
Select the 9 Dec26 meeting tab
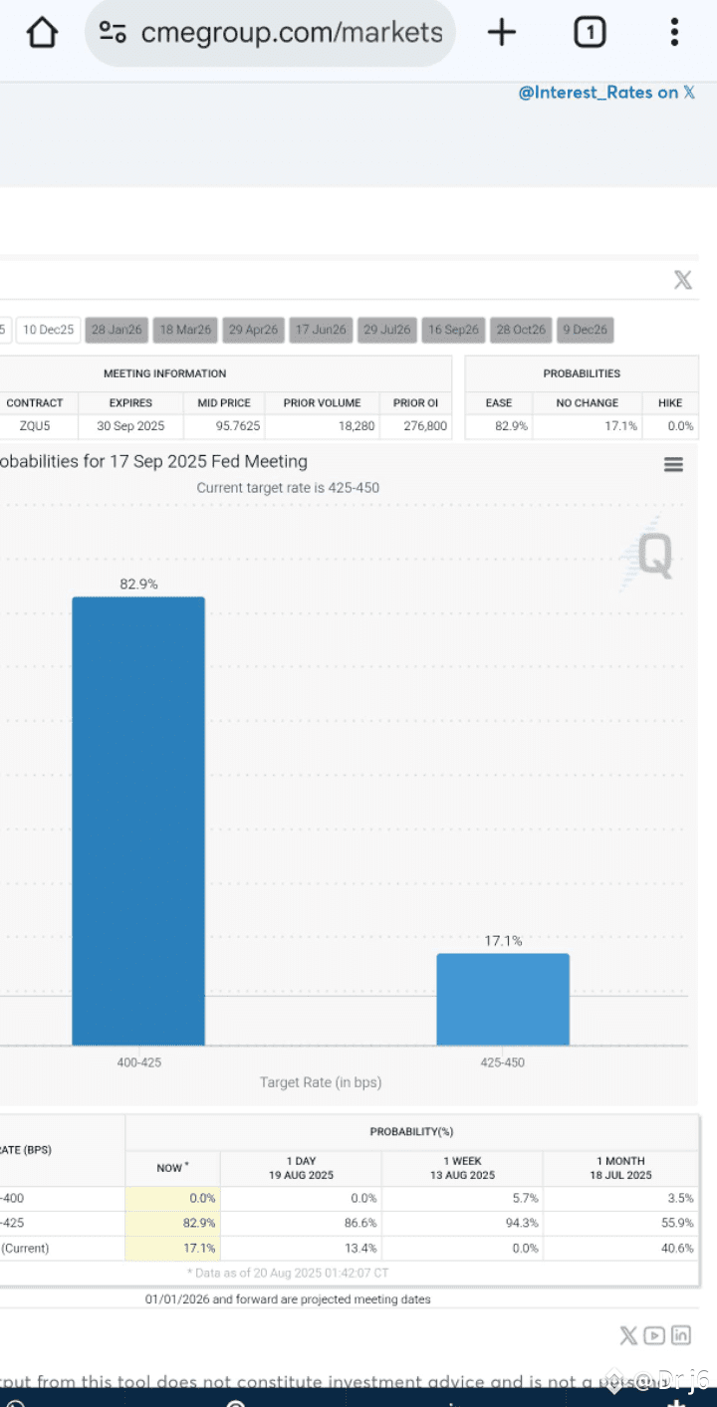point(586,330)
